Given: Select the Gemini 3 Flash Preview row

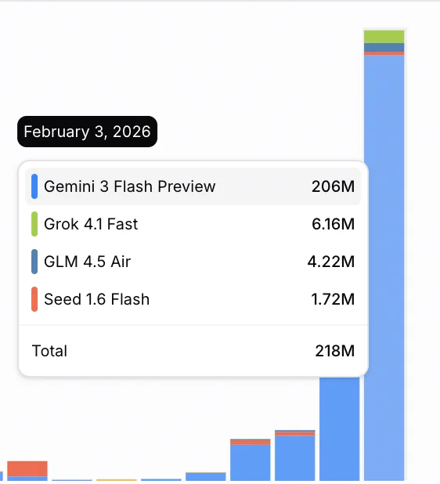Looking at the screenshot, I should (x=193, y=186).
